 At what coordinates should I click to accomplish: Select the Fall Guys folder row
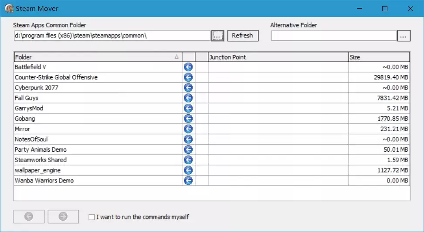(212, 98)
